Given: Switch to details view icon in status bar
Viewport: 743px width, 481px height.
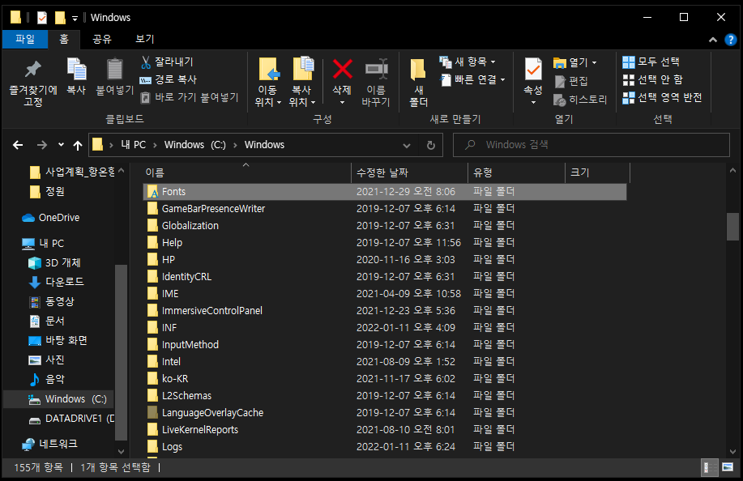Looking at the screenshot, I should click(707, 468).
